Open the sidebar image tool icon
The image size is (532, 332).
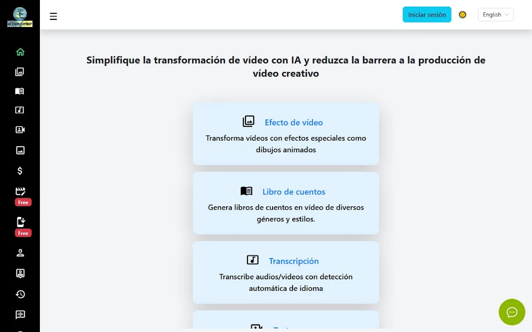[x=20, y=150]
